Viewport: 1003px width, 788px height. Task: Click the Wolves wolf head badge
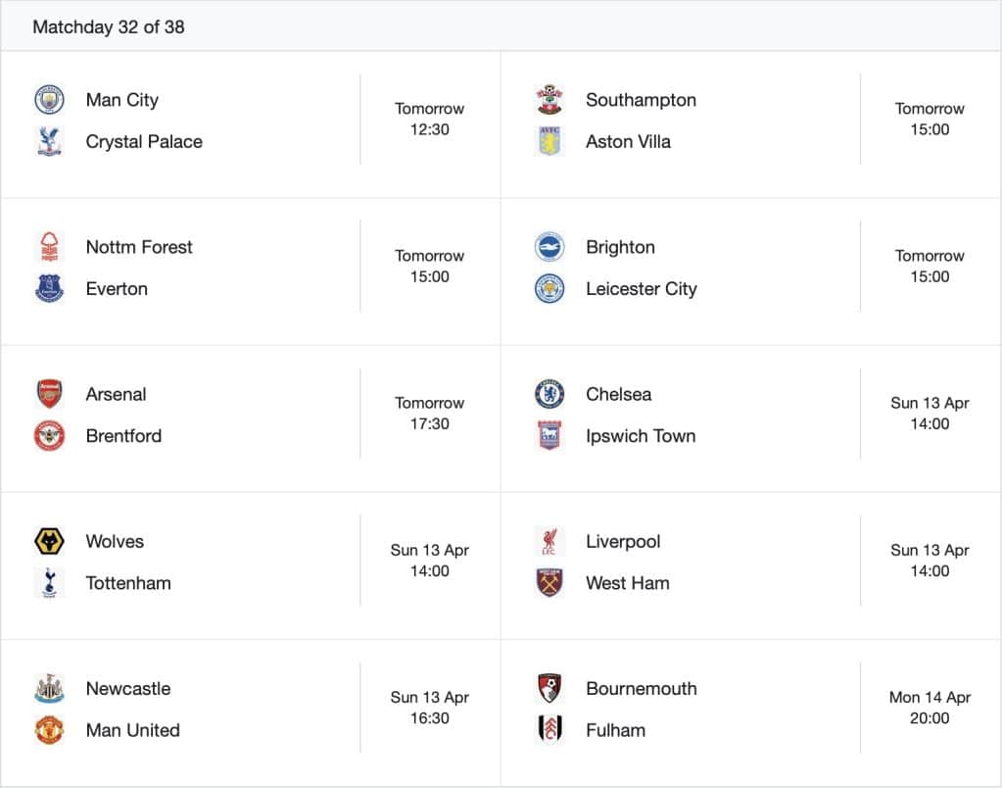click(49, 541)
